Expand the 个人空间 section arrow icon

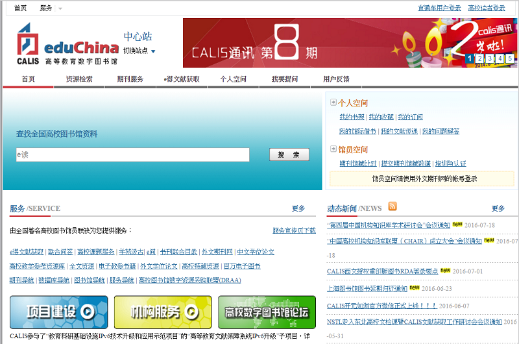(x=333, y=103)
